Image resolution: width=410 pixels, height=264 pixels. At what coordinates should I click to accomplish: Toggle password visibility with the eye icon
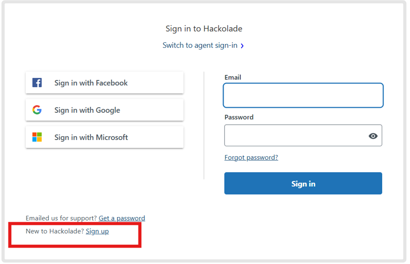373,136
